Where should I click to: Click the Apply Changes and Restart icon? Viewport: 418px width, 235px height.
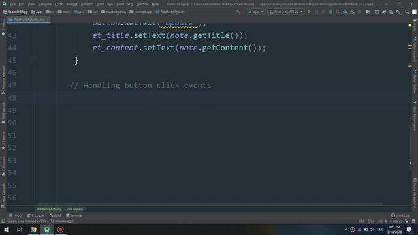(x=316, y=12)
